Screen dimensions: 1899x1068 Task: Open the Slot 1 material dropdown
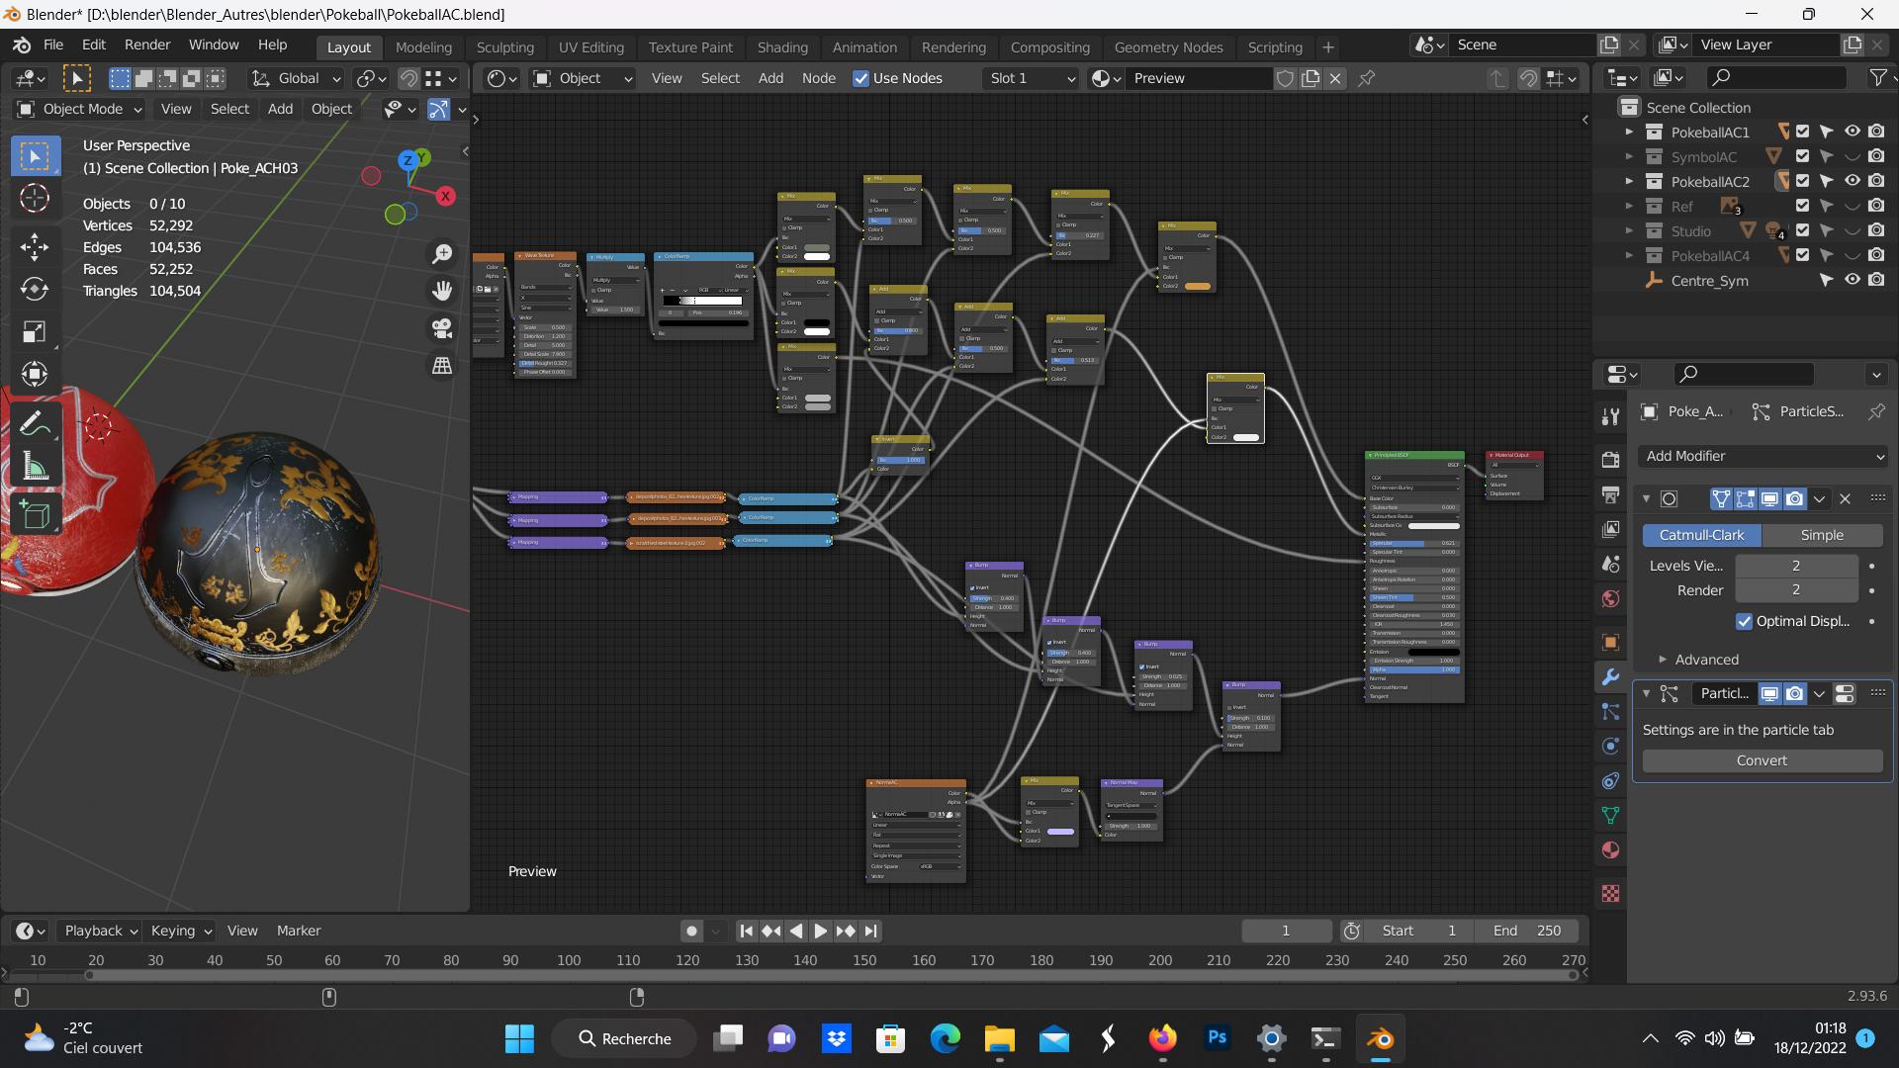1032,78
